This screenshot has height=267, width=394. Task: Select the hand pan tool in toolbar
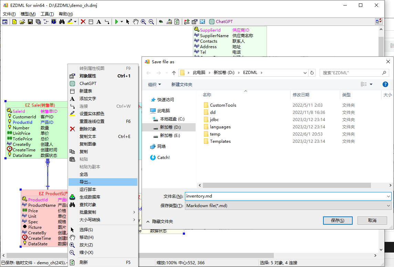tap(136, 22)
